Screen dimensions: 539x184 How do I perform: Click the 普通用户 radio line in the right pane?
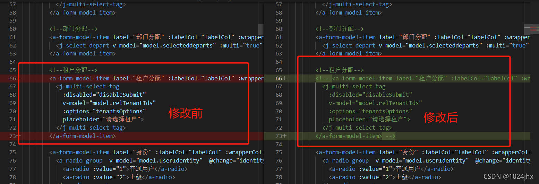(x=391, y=169)
